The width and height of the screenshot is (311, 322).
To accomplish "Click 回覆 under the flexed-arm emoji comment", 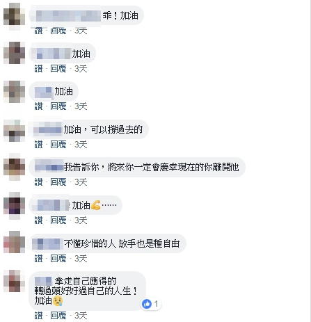I will pyautogui.click(x=58, y=220).
